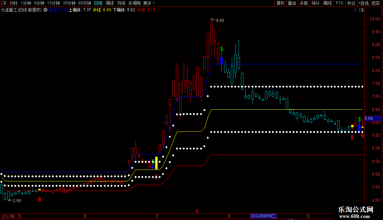Toggle the right side panel icon
383x220 pixels.
(x=361, y=10)
